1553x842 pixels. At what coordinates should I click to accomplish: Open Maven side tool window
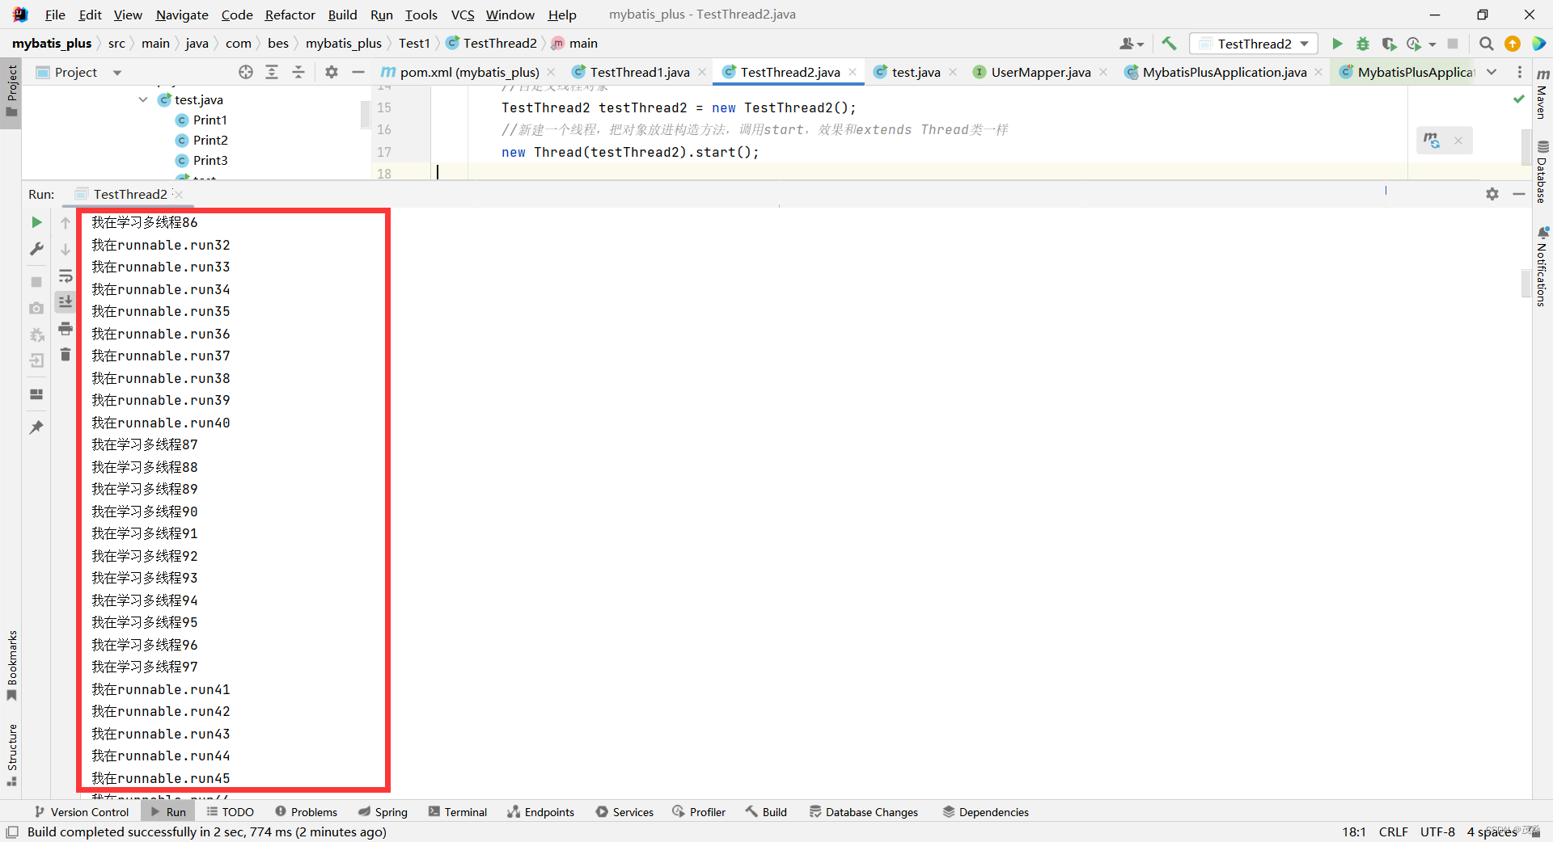click(1542, 93)
